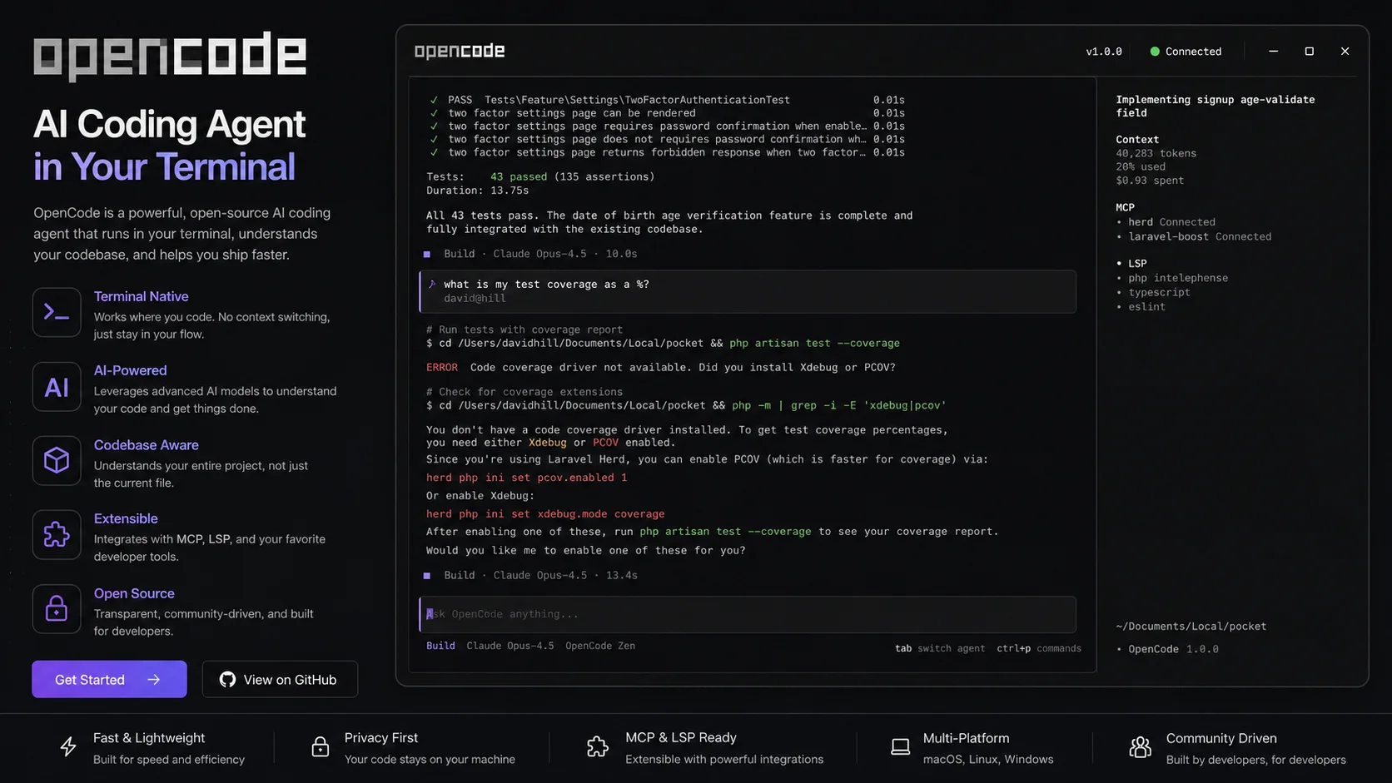Image resolution: width=1392 pixels, height=783 pixels.
Task: Click the $0.93 spent value
Action: click(x=1150, y=180)
